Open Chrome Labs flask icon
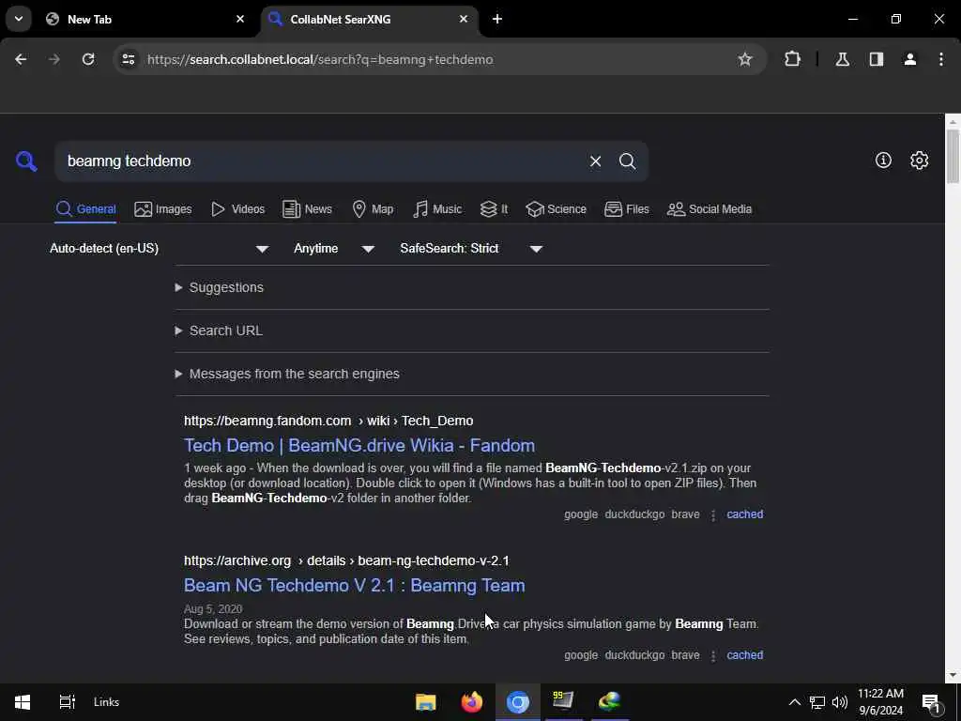961x721 pixels. click(842, 59)
